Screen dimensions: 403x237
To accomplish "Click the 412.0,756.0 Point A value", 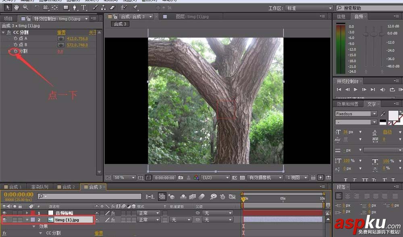I will 77,39.
